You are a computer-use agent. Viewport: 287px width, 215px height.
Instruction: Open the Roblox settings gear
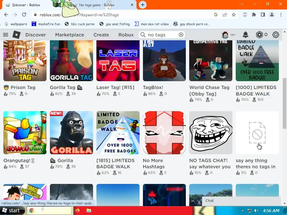(276, 35)
